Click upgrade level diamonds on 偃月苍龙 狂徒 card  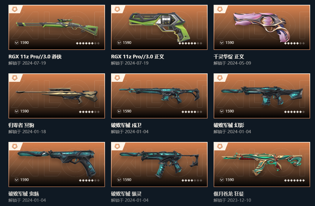[294, 180]
